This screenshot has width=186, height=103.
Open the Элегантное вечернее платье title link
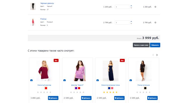(110, 85)
